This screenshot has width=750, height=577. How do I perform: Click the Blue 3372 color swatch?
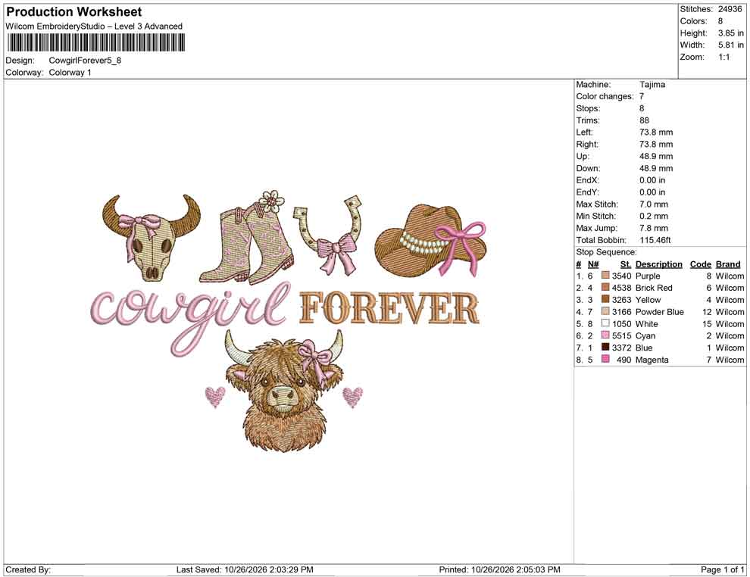(x=605, y=347)
